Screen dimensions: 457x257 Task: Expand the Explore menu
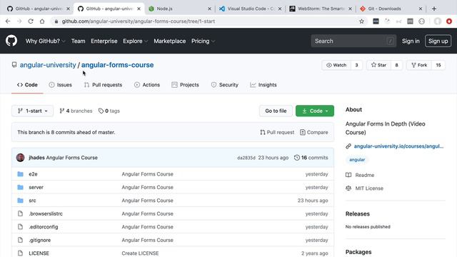coord(135,41)
